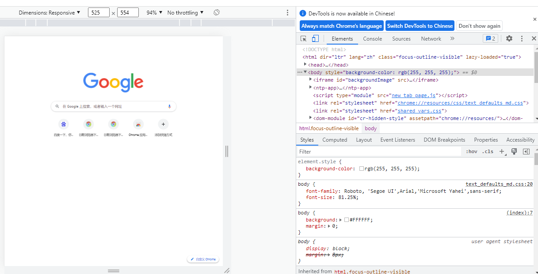Screen dimensions: 538x274
Task: Open the issues counter badge showing 2
Action: click(491, 38)
